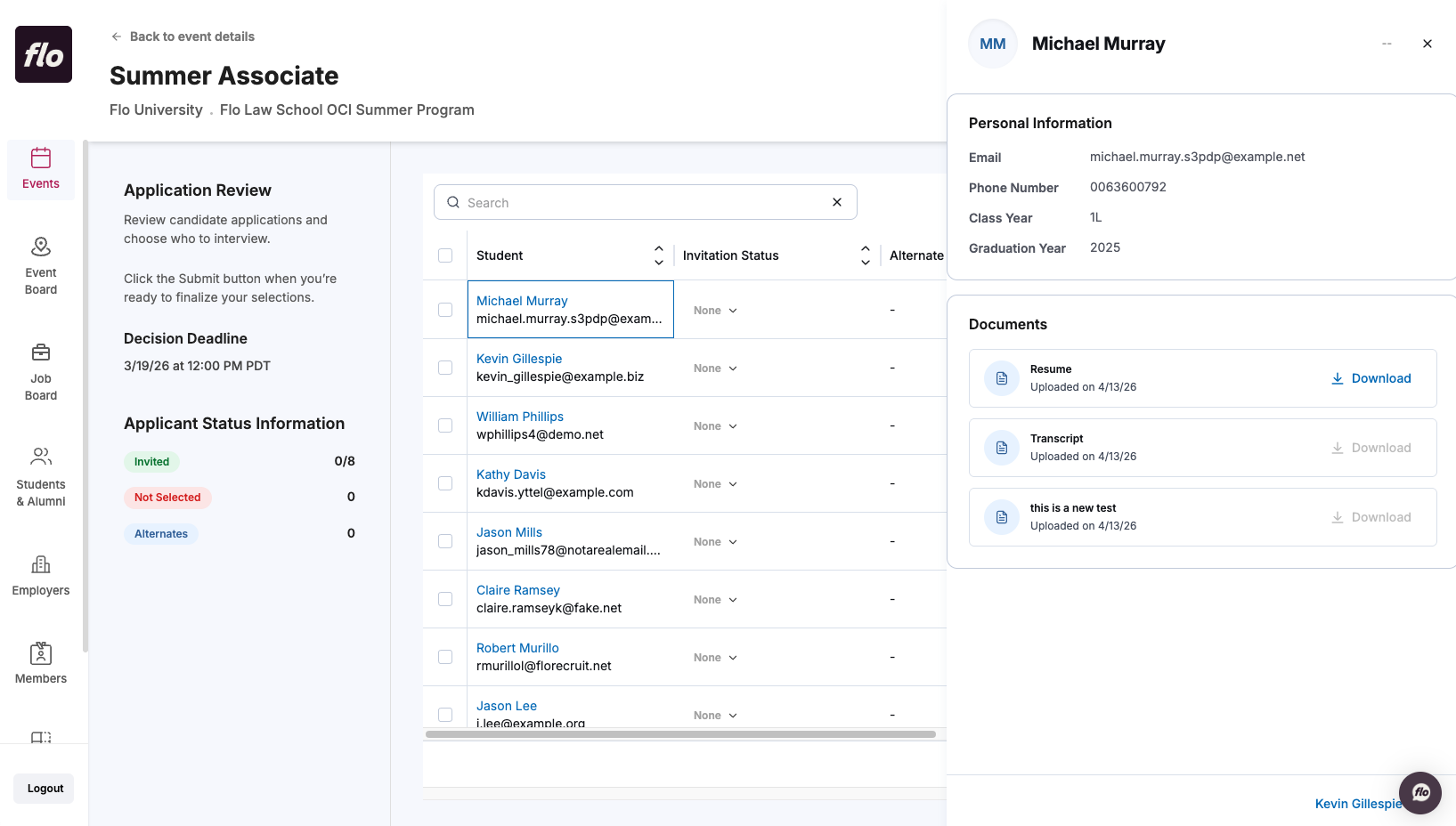Open the flo chat widget bubble
This screenshot has width=1456, height=826.
(x=1420, y=793)
